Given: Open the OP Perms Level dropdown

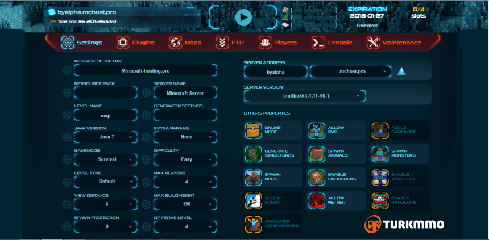Looking at the screenshot, I should pyautogui.click(x=185, y=226).
